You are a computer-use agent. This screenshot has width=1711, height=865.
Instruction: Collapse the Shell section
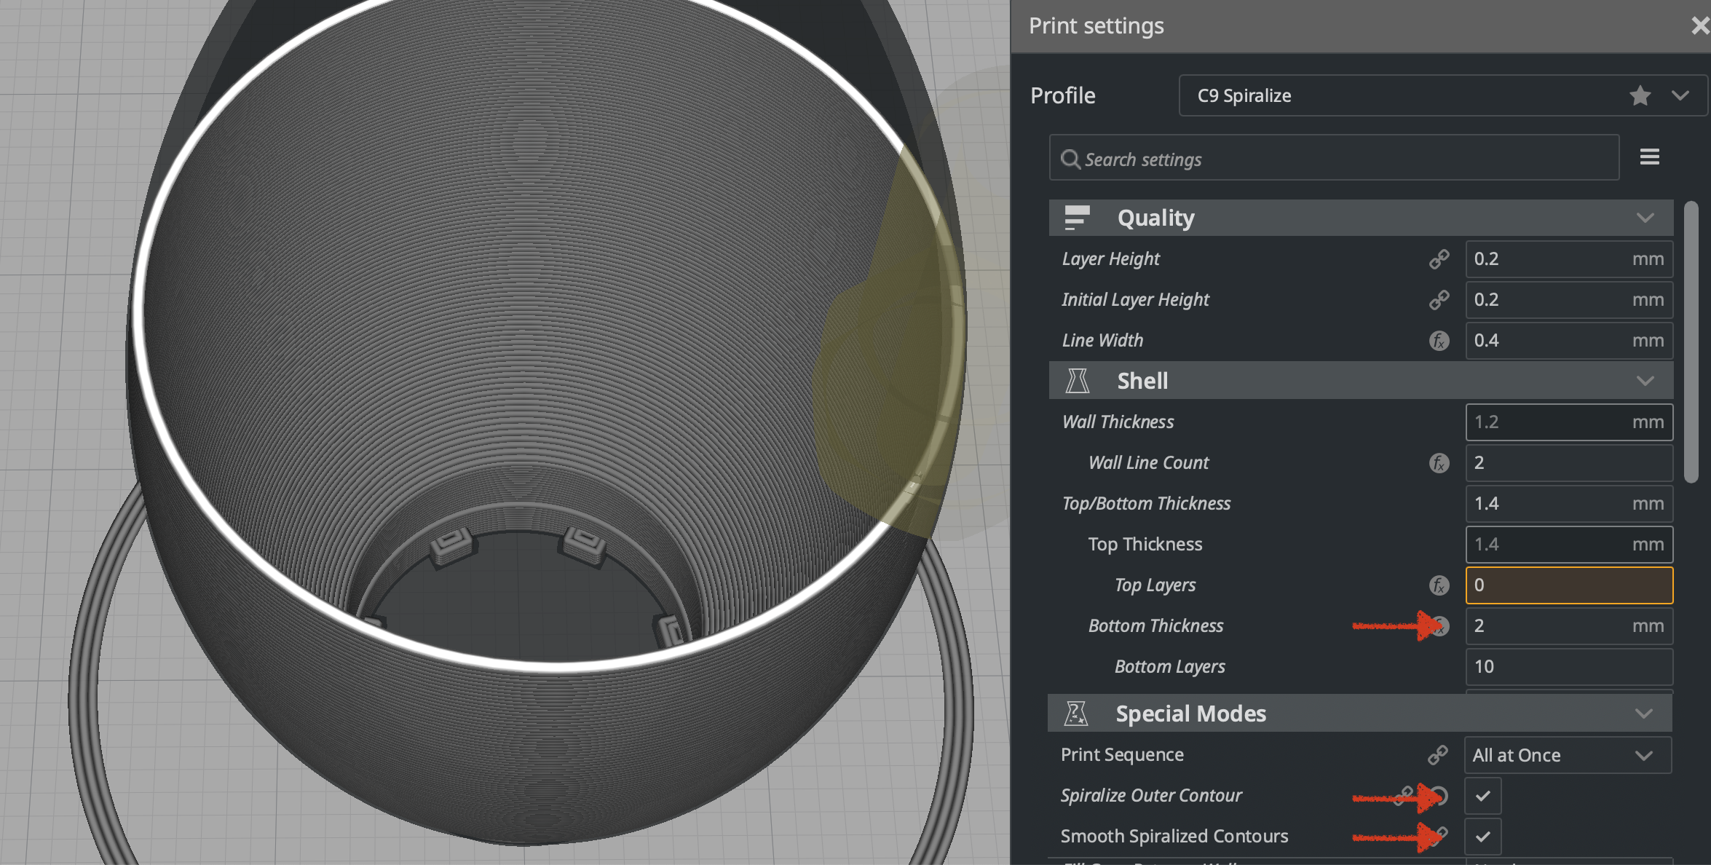(1645, 380)
